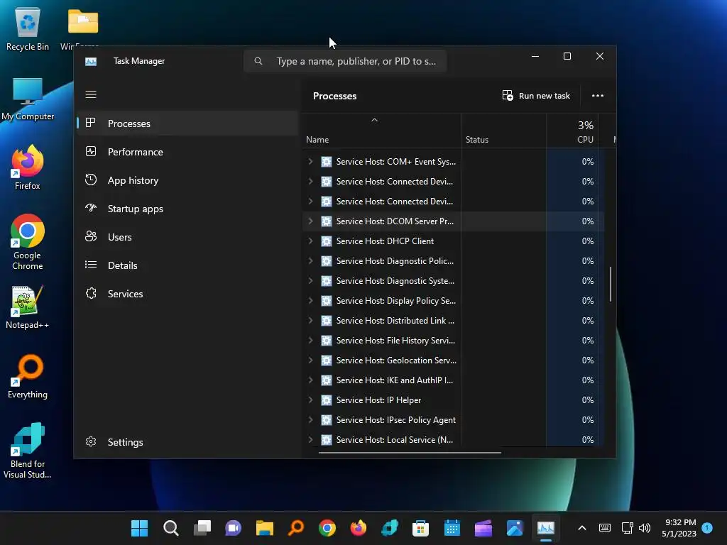Open Microsoft Store from taskbar
The image size is (727, 545).
click(420, 528)
